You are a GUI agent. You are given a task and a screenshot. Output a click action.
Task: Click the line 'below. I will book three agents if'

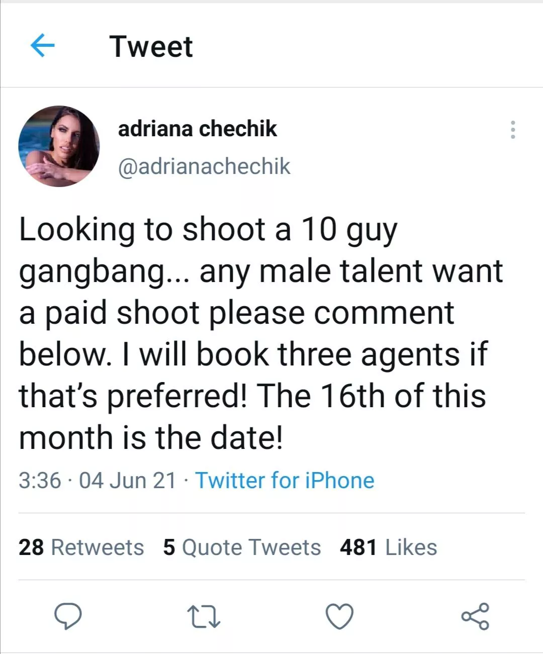coord(253,354)
